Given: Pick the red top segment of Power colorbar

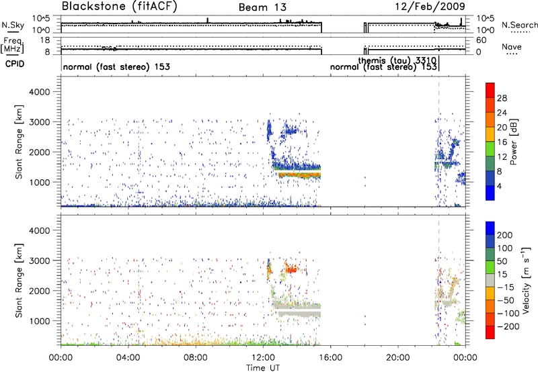Looking at the screenshot, I should coord(490,90).
